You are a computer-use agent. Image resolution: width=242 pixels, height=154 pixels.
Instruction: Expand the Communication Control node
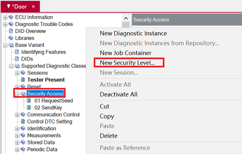17,115
